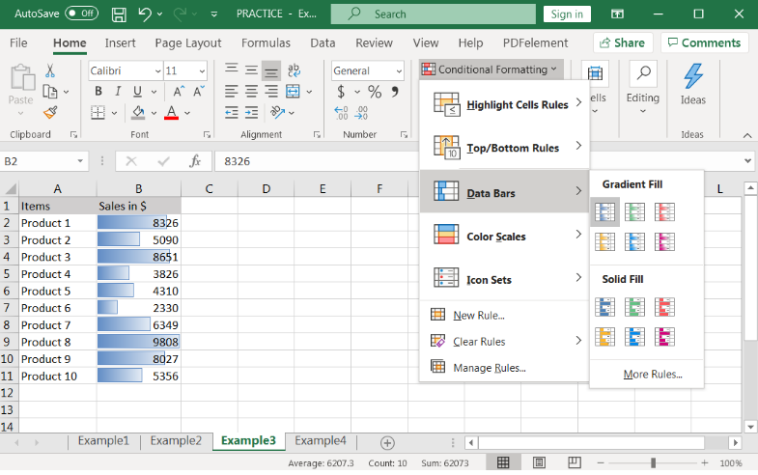758x475 pixels.
Task: Click the Clear Rules menu entry
Action: pyautogui.click(x=505, y=341)
